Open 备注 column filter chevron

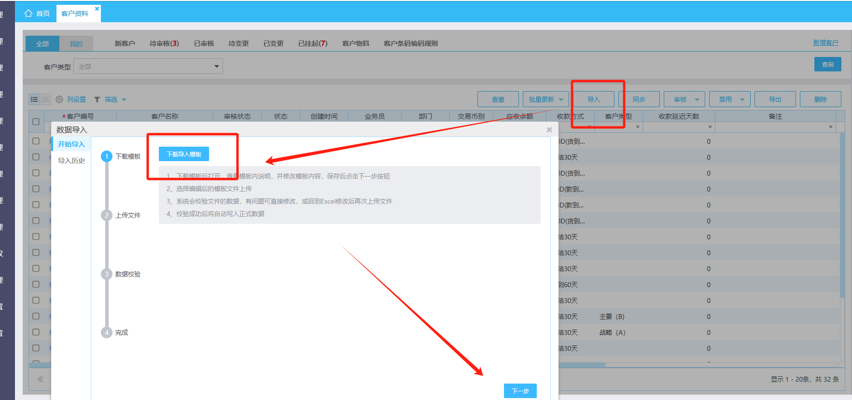coord(831,127)
